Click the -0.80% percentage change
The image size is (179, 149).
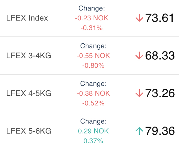point(93,66)
